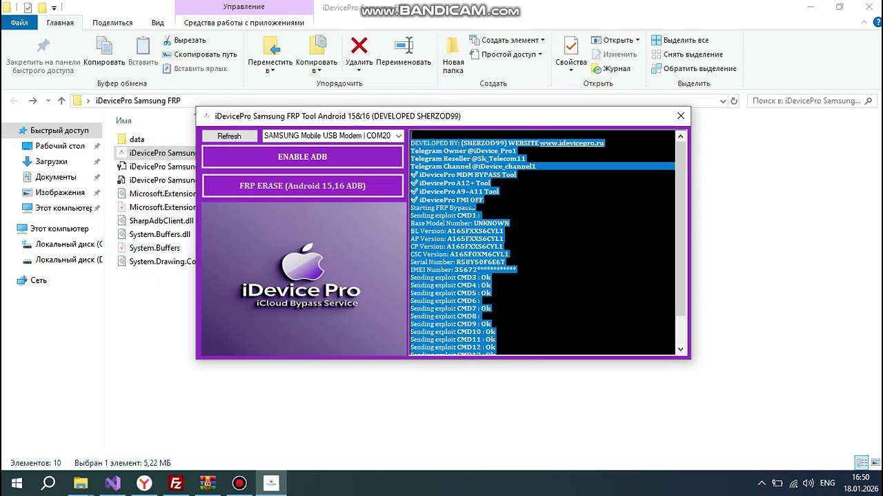883x496 pixels.
Task: Select the data folder in file list
Action: [x=137, y=139]
